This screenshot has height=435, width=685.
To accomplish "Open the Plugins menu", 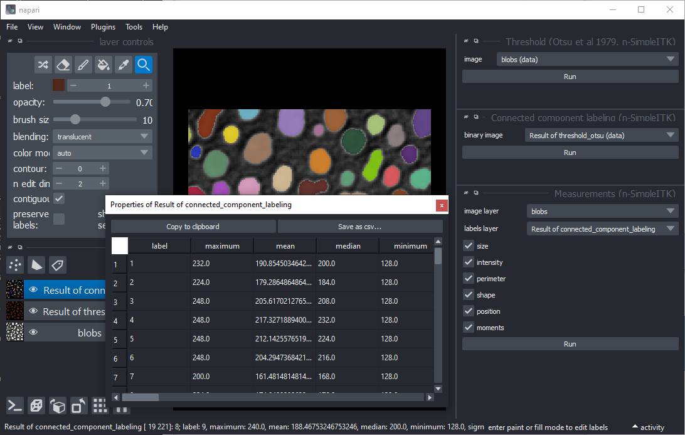I will [x=103, y=27].
